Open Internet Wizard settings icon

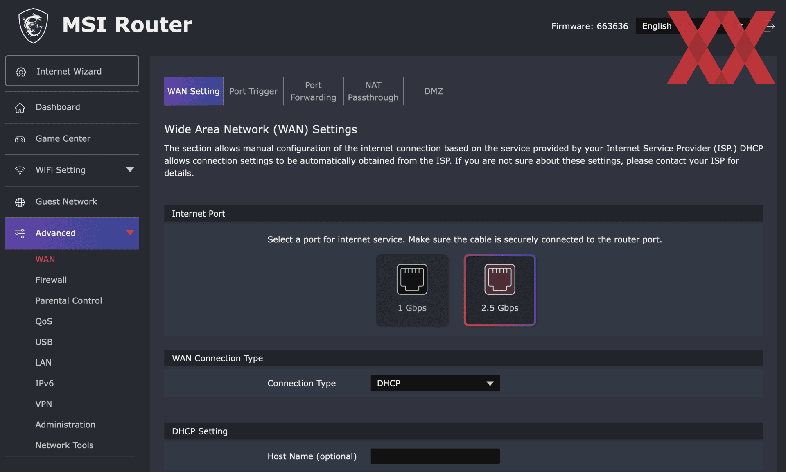point(20,71)
